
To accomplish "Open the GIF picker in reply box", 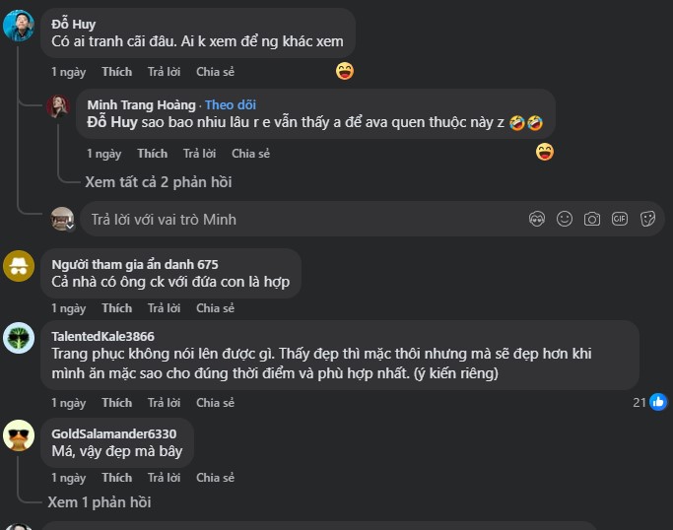I will (620, 219).
